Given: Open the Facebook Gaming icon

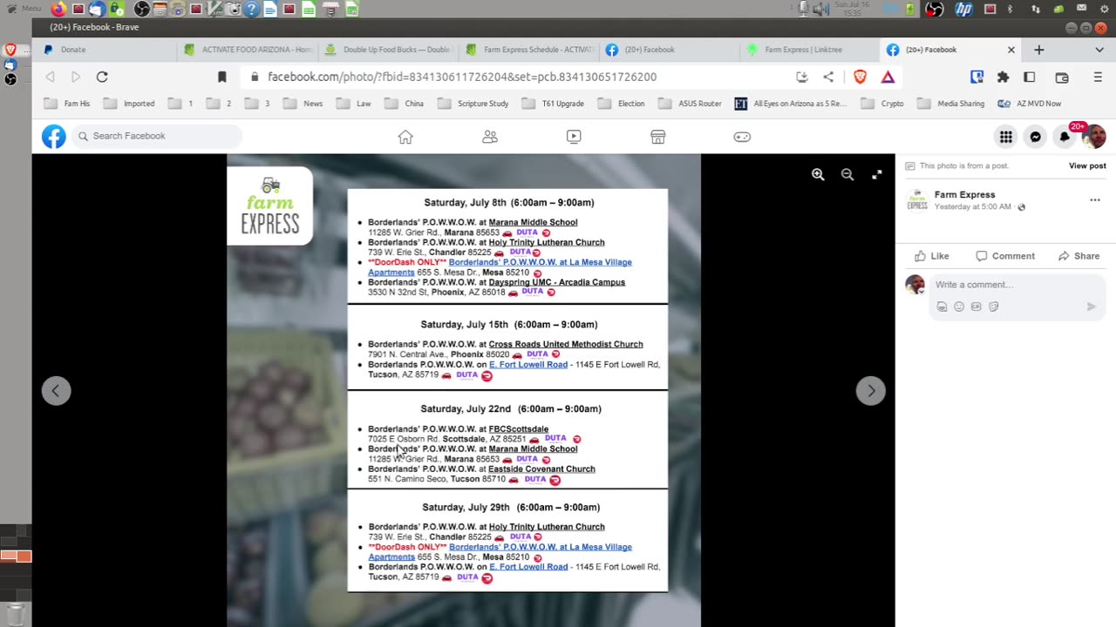Looking at the screenshot, I should point(742,137).
